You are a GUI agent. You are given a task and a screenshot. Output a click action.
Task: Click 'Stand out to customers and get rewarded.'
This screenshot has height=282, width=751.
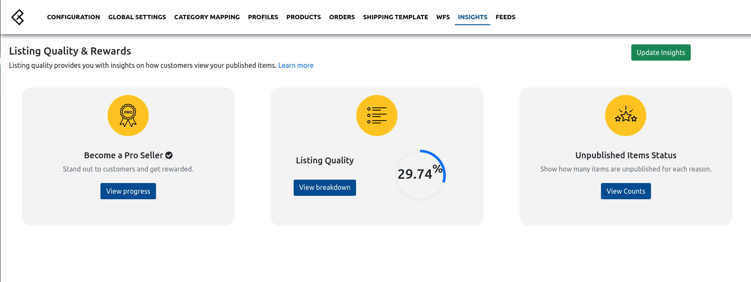coord(128,169)
